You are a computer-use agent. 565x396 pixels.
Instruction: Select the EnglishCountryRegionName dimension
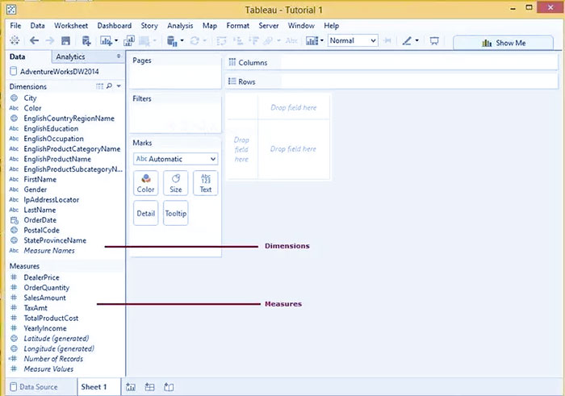pyautogui.click(x=69, y=119)
